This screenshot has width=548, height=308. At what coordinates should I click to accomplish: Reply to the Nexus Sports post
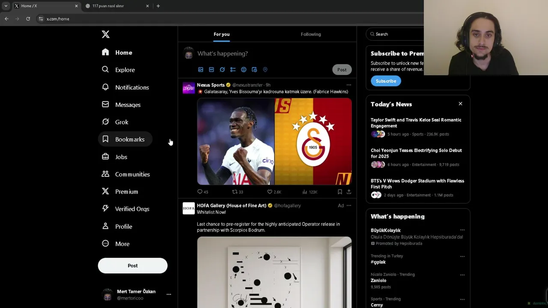[203, 192]
